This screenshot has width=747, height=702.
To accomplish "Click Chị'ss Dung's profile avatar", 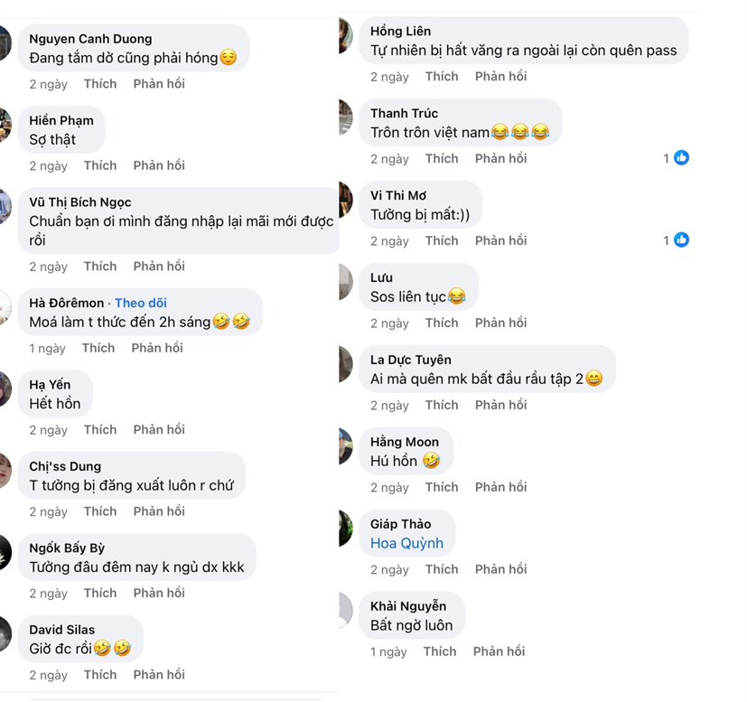I will point(5,471).
